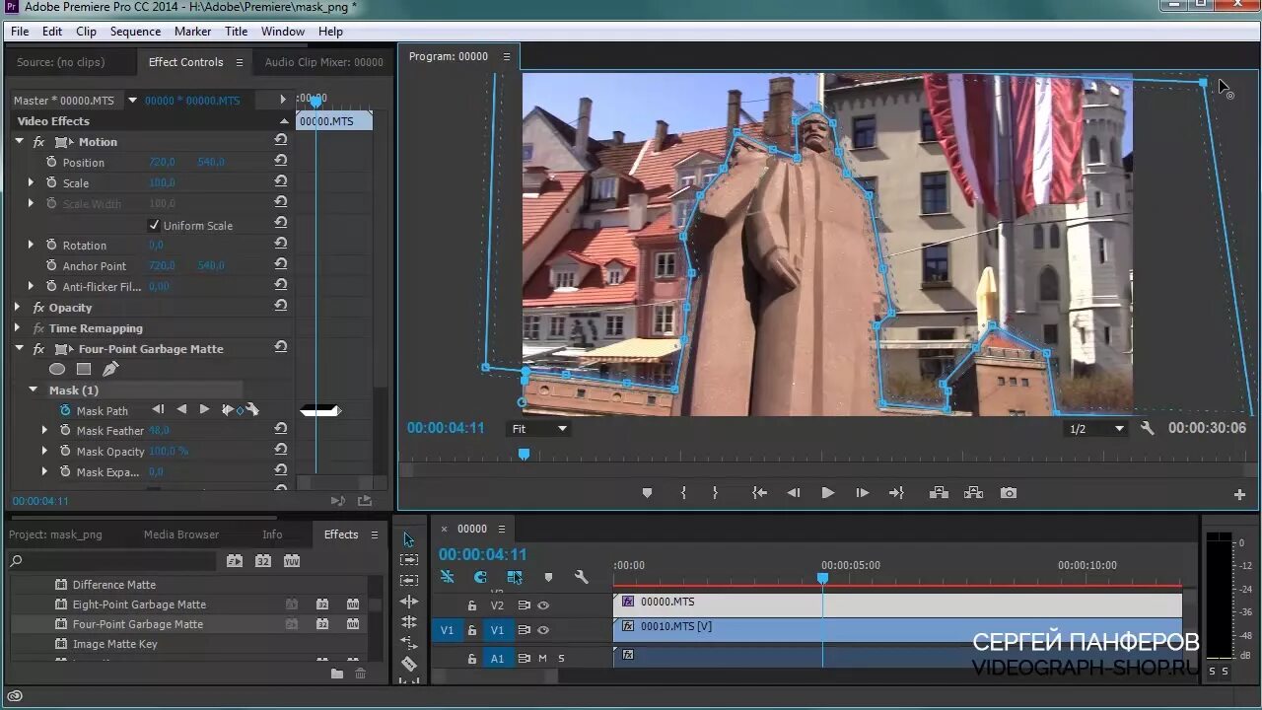
Task: Select the Eight-Point Garbage Matte effect
Action: click(x=139, y=604)
